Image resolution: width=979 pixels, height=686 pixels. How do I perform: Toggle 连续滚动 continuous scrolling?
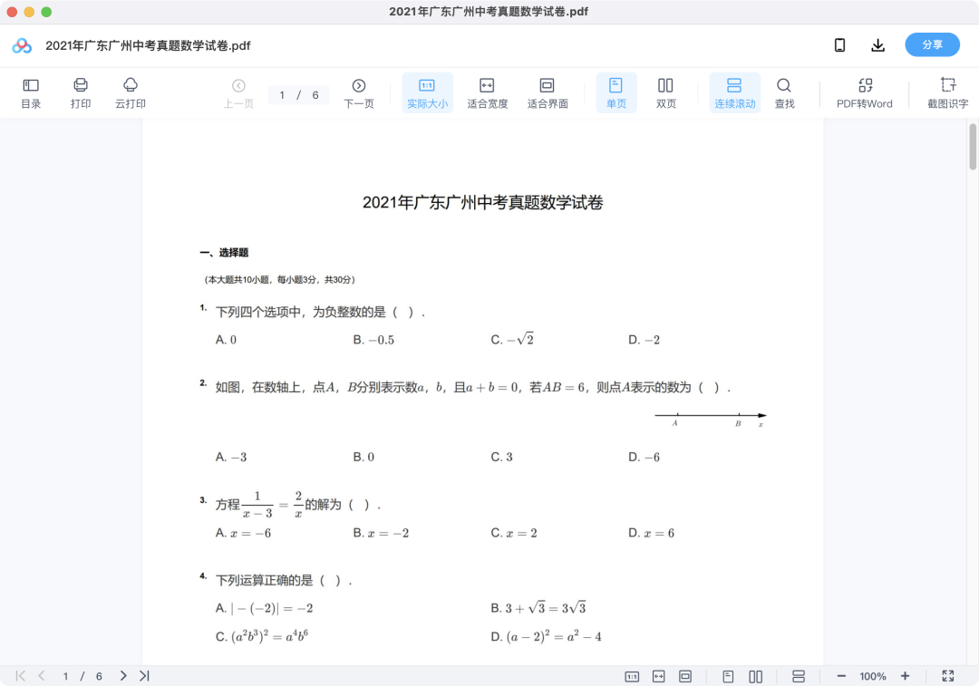(x=735, y=93)
